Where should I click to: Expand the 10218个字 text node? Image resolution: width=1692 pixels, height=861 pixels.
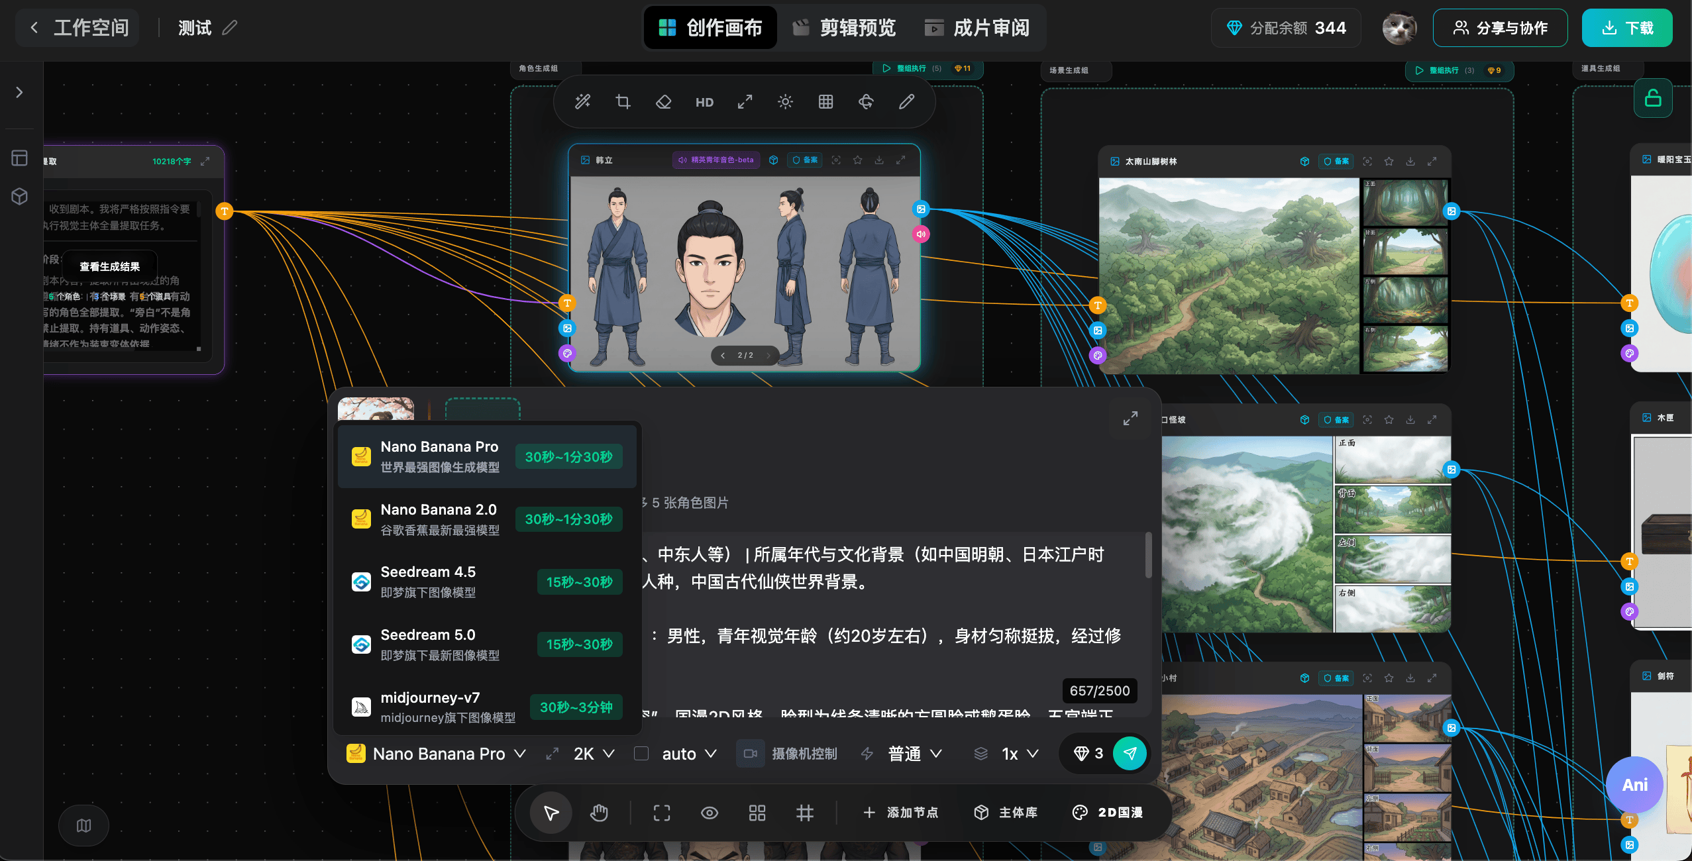click(x=205, y=162)
